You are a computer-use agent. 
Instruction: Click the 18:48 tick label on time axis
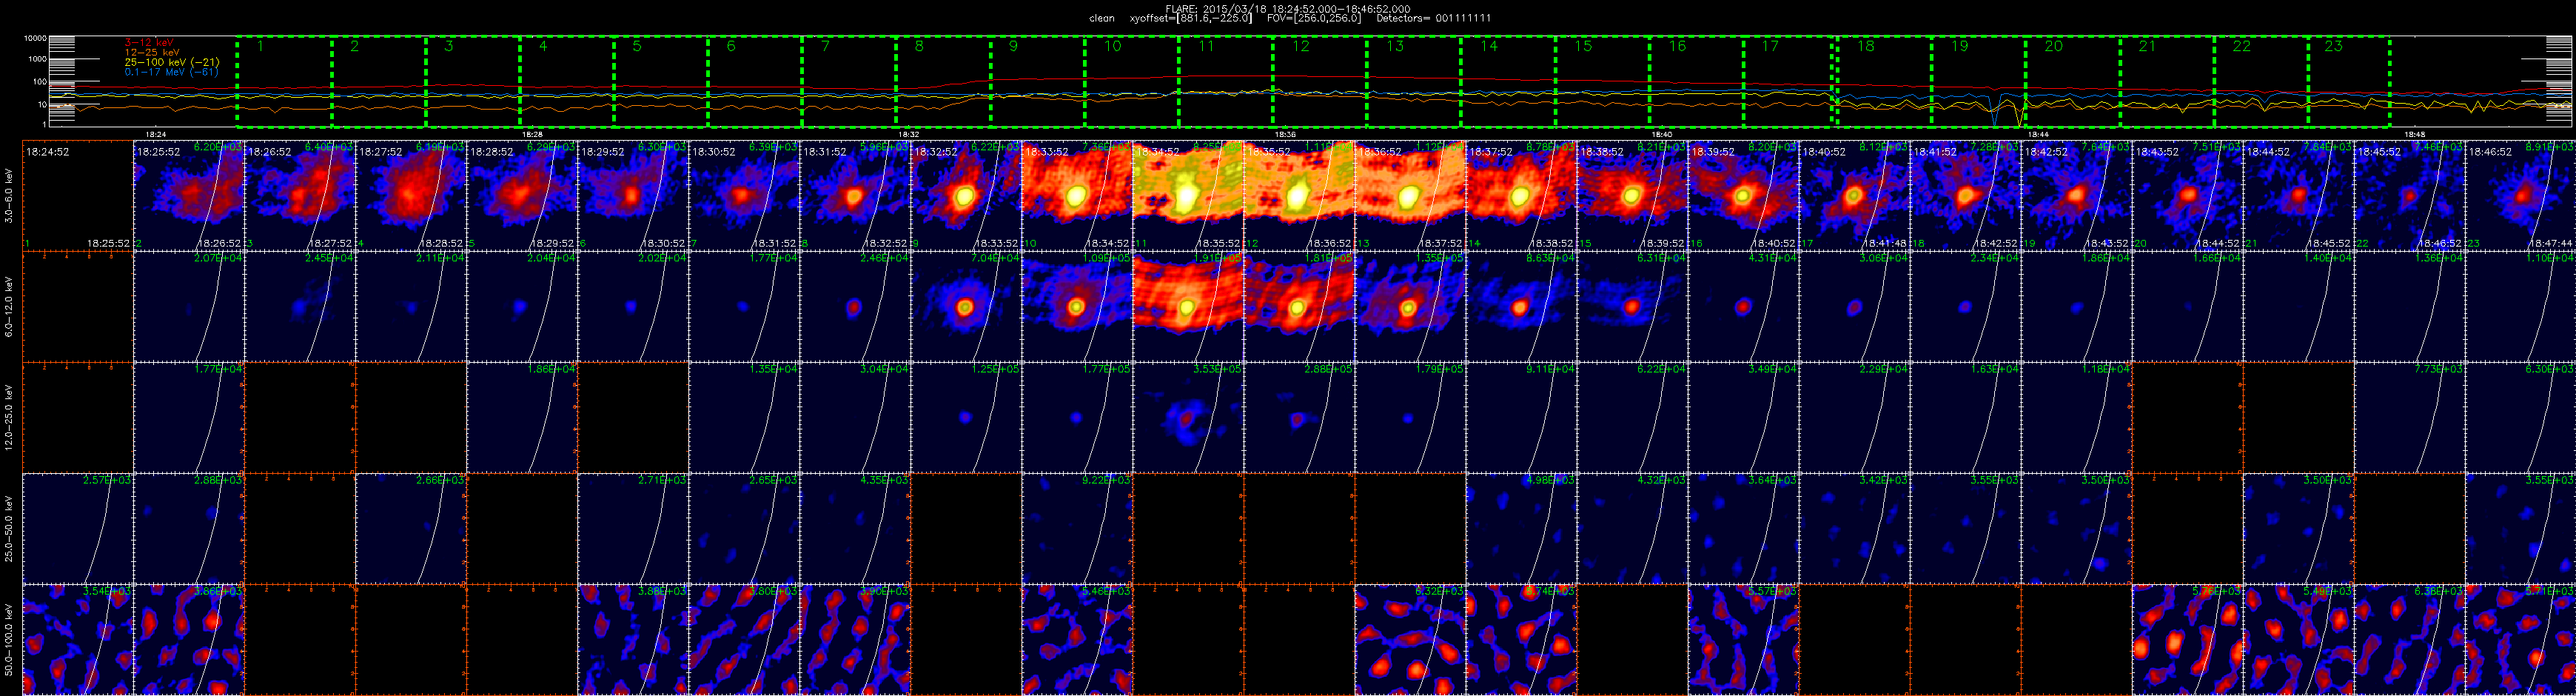(2414, 133)
